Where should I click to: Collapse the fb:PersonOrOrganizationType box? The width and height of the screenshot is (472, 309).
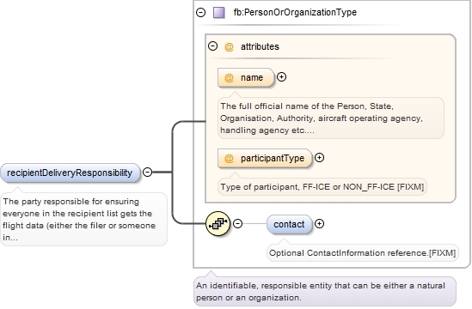(201, 12)
